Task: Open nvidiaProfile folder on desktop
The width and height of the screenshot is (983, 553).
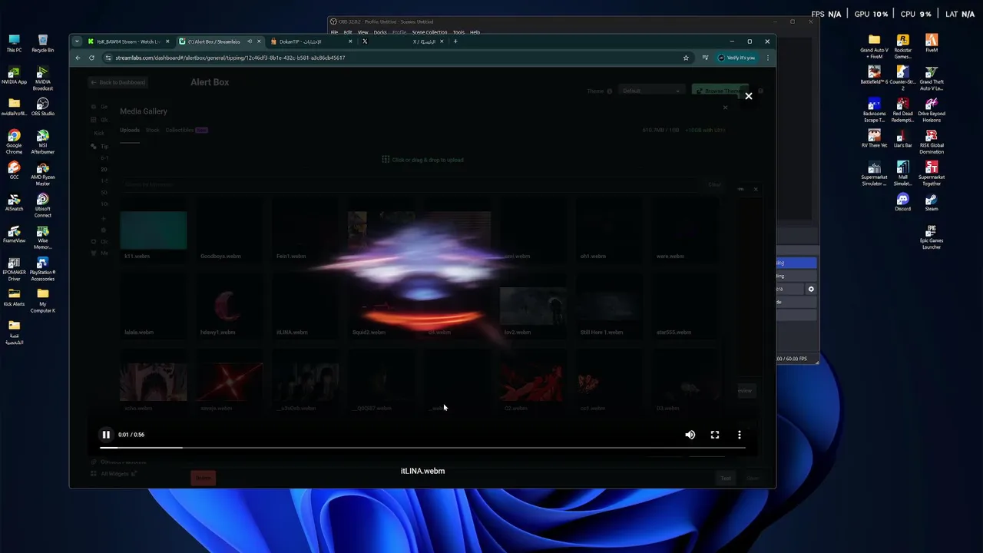Action: click(x=14, y=107)
